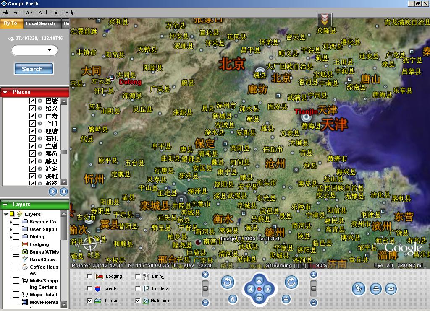430x311 pixels.
Task: Play the Places tour
Action: coord(53,192)
